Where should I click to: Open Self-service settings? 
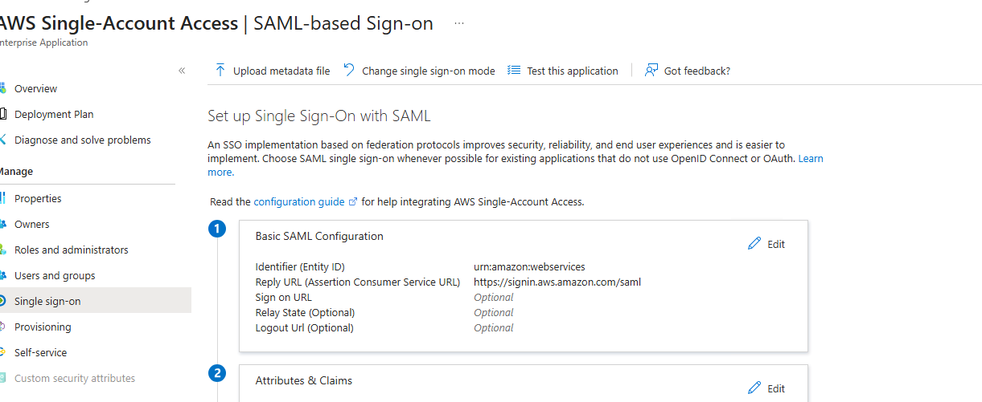[x=41, y=352]
